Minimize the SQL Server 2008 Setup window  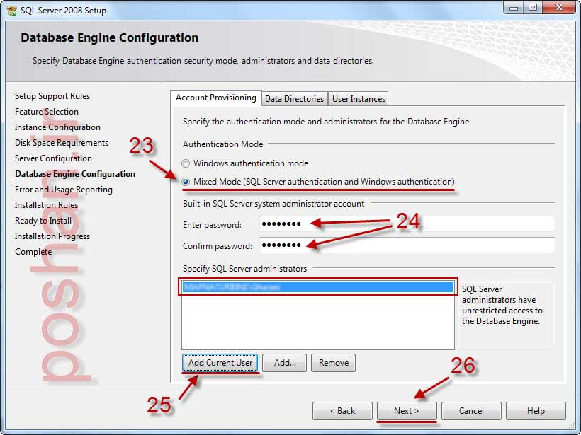[514, 7]
